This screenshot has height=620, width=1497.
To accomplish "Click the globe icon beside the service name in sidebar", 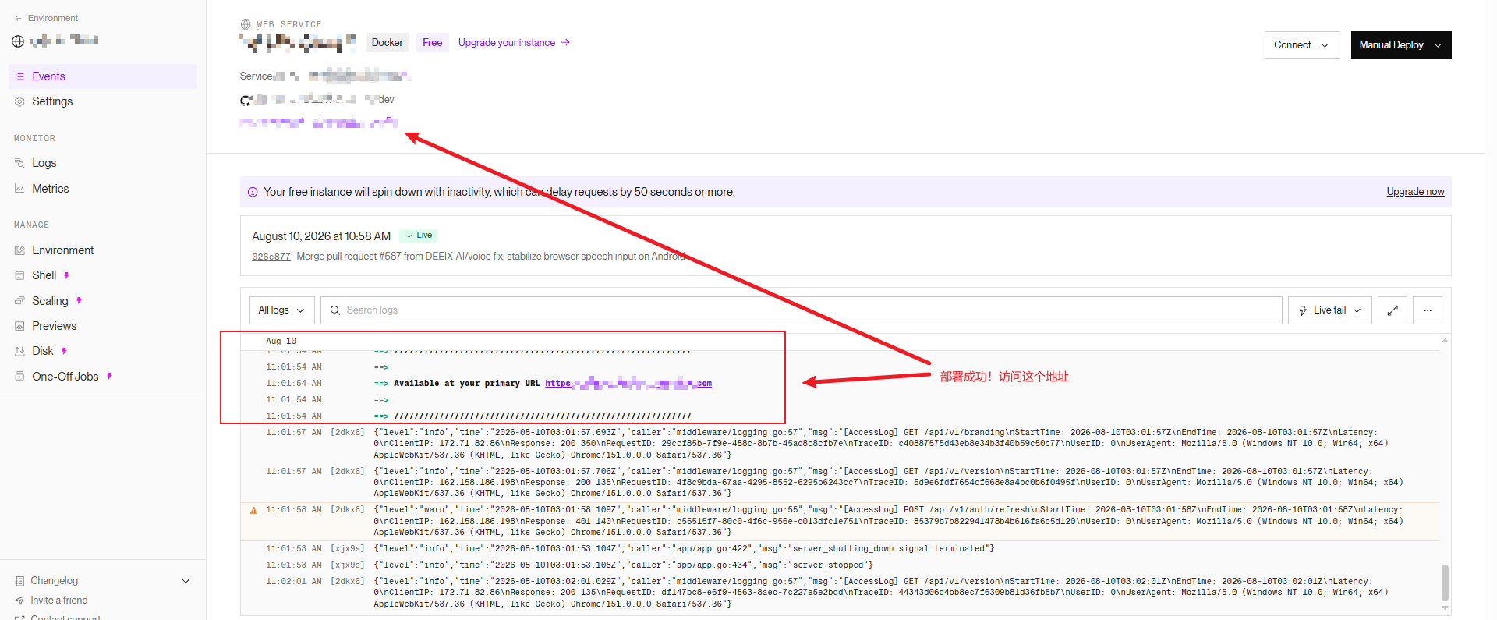I will click(18, 41).
